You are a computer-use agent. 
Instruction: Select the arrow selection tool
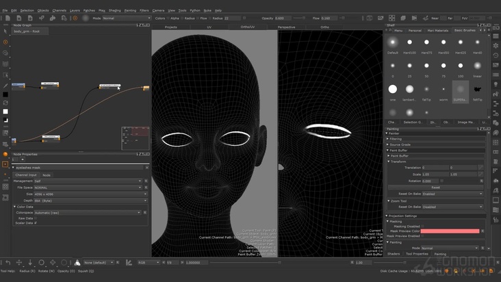click(x=5, y=31)
